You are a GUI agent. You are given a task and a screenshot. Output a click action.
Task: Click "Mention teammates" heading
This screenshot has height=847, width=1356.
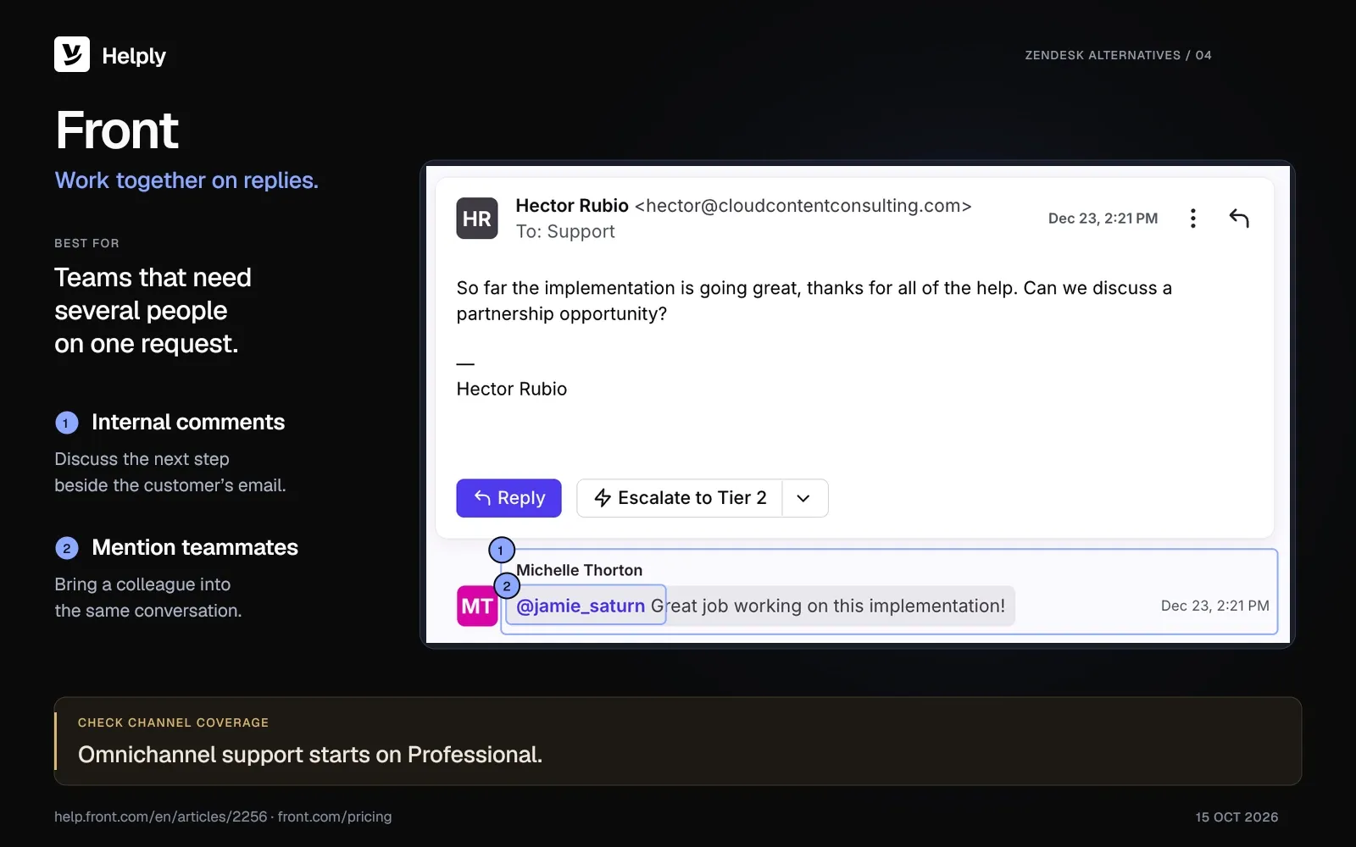(195, 547)
